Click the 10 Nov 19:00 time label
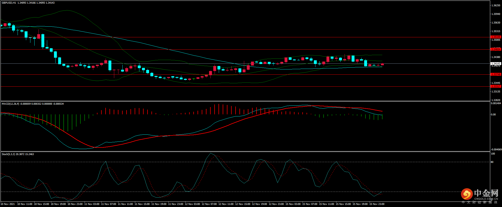Viewport: 502px width, 207px height. pos(58,204)
